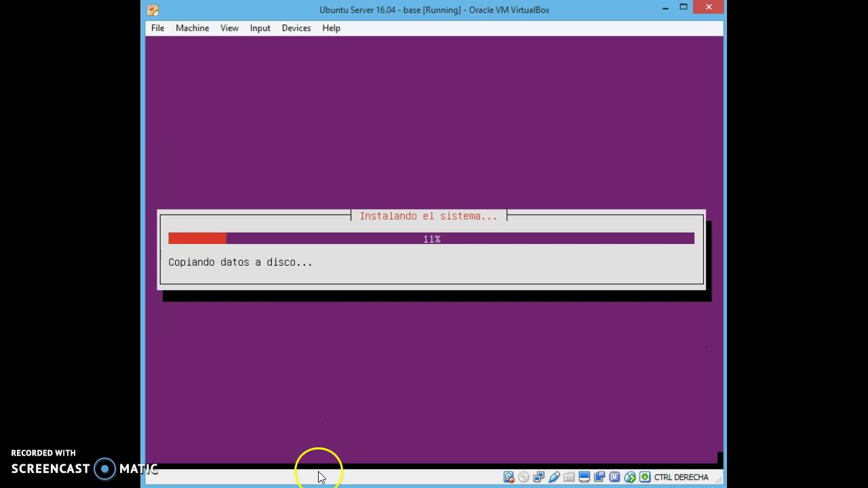Click the 'Copiando datos a disco...' text

[x=240, y=262]
